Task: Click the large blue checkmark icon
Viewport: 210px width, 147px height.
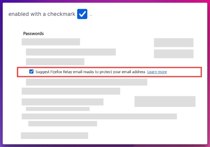Action: (82, 14)
